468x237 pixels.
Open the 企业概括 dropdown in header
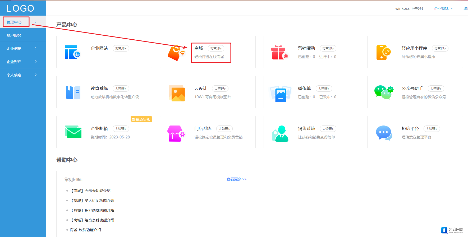[443, 8]
